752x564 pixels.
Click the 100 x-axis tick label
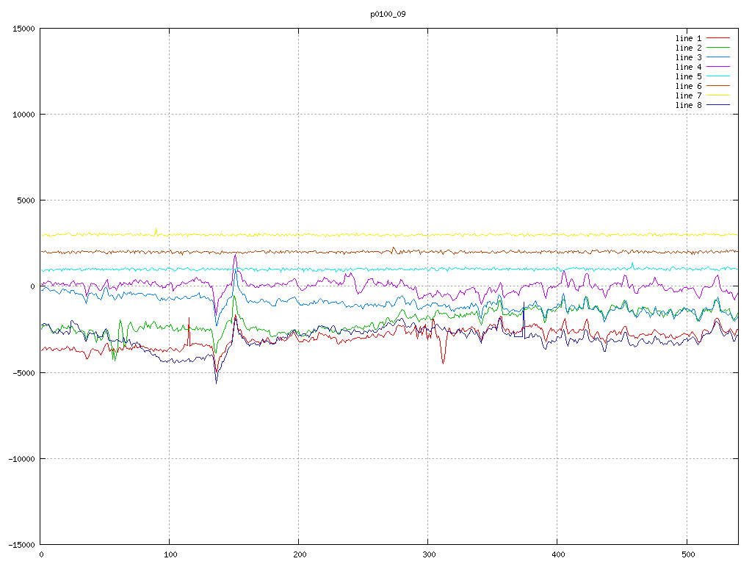[x=170, y=554]
